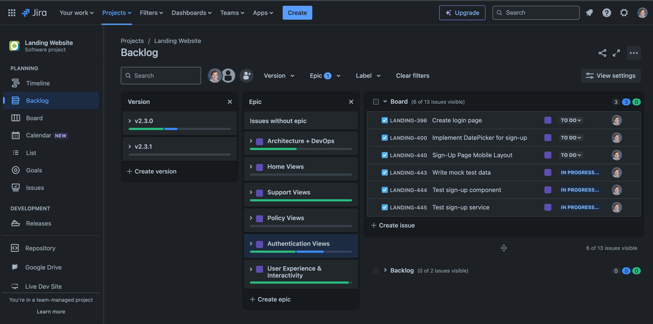Open IN PROGRESS status for LANDING-444
This screenshot has width=653, height=324.
580,190
